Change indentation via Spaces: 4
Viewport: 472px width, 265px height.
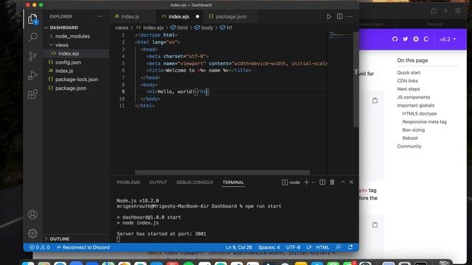click(x=268, y=247)
